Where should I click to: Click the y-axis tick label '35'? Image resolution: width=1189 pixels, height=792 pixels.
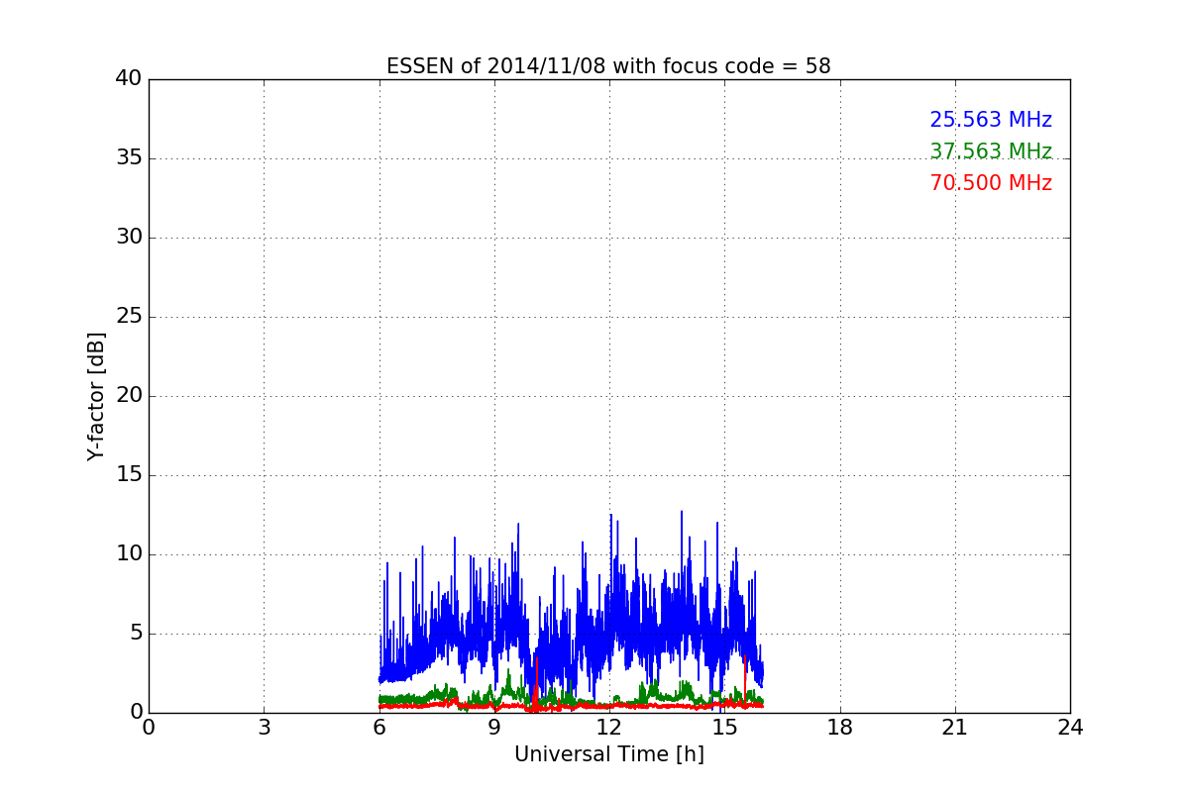pyautogui.click(x=129, y=158)
